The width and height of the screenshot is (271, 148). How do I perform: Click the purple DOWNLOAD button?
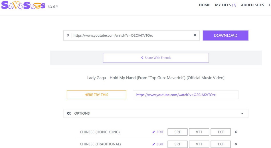[225, 35]
